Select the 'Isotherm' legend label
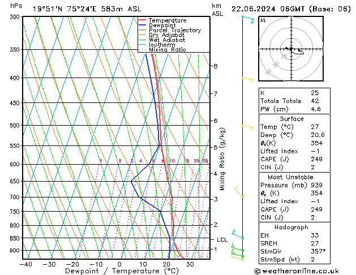The width and height of the screenshot is (356, 275). click(x=162, y=45)
